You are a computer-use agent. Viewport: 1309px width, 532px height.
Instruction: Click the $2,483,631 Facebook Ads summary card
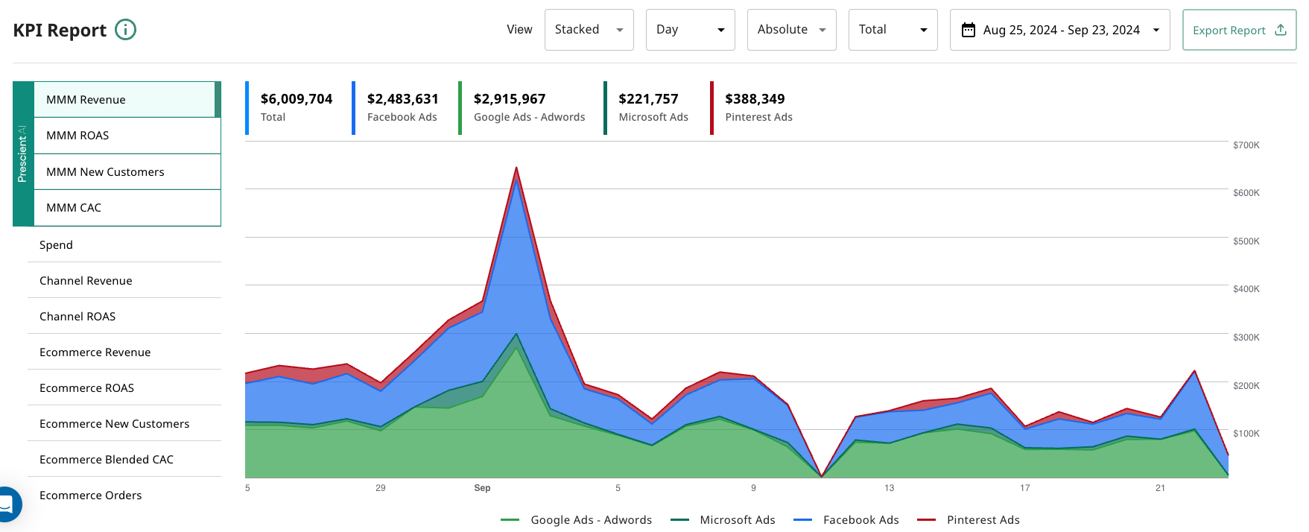397,107
